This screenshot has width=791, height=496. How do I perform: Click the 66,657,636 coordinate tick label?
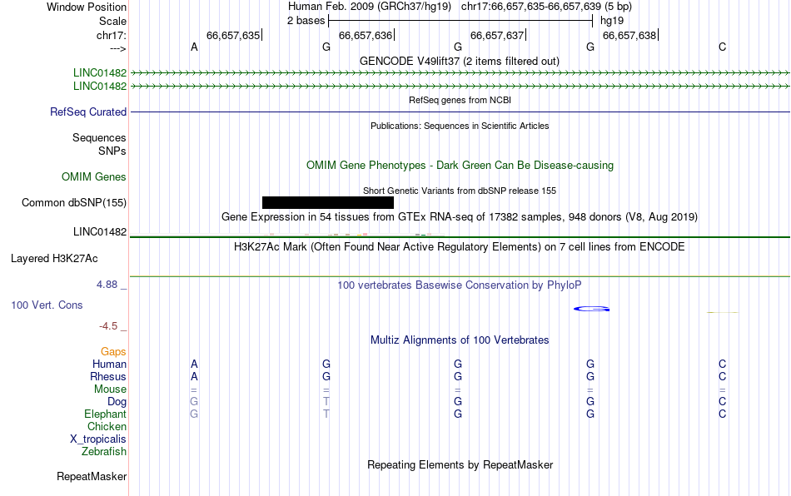(366, 35)
